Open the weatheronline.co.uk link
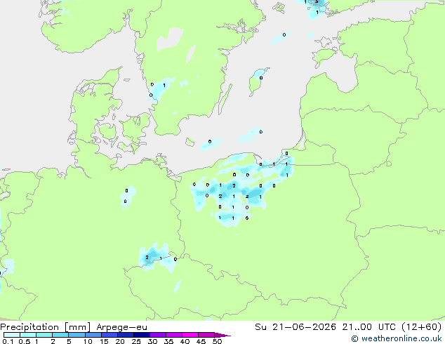 point(397,338)
